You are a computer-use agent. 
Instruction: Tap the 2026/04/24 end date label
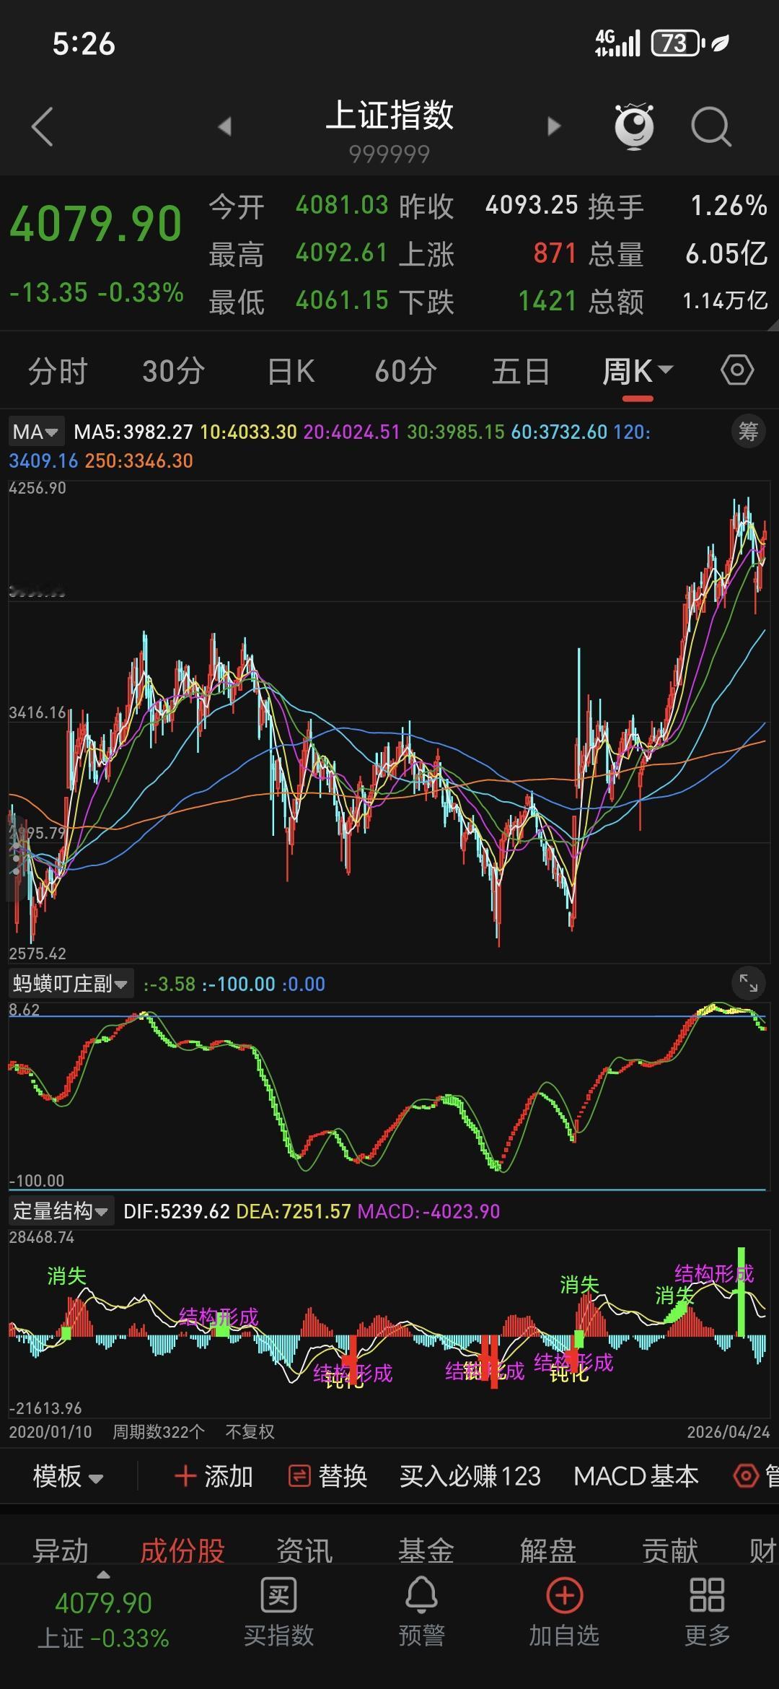(x=729, y=1432)
